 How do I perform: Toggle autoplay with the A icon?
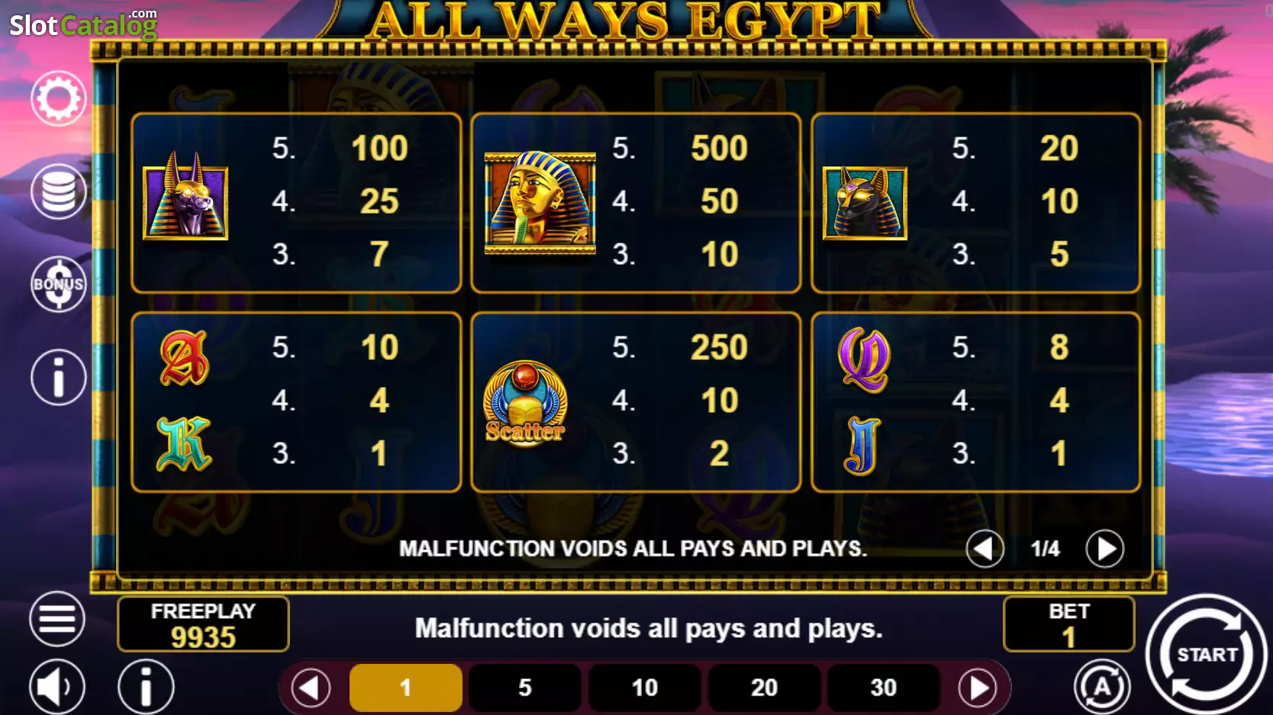pyautogui.click(x=1102, y=687)
